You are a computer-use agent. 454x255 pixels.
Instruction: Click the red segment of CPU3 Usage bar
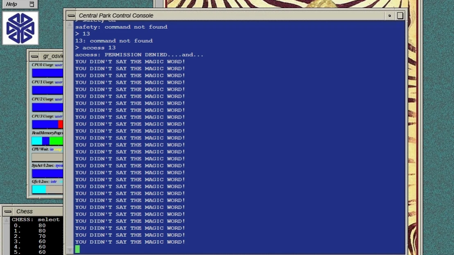61,124
